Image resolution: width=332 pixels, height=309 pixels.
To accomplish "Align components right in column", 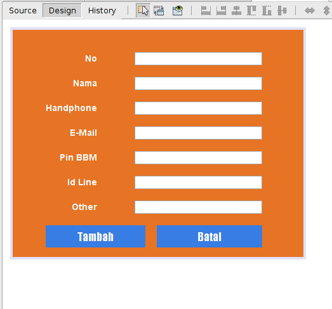I will click(221, 10).
